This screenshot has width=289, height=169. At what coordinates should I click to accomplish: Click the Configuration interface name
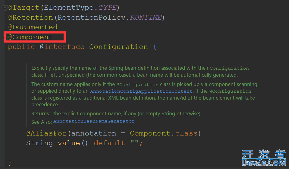tap(118, 47)
